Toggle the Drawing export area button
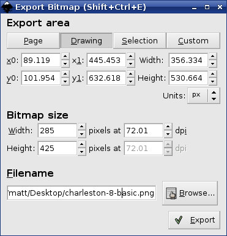 [x=86, y=41]
